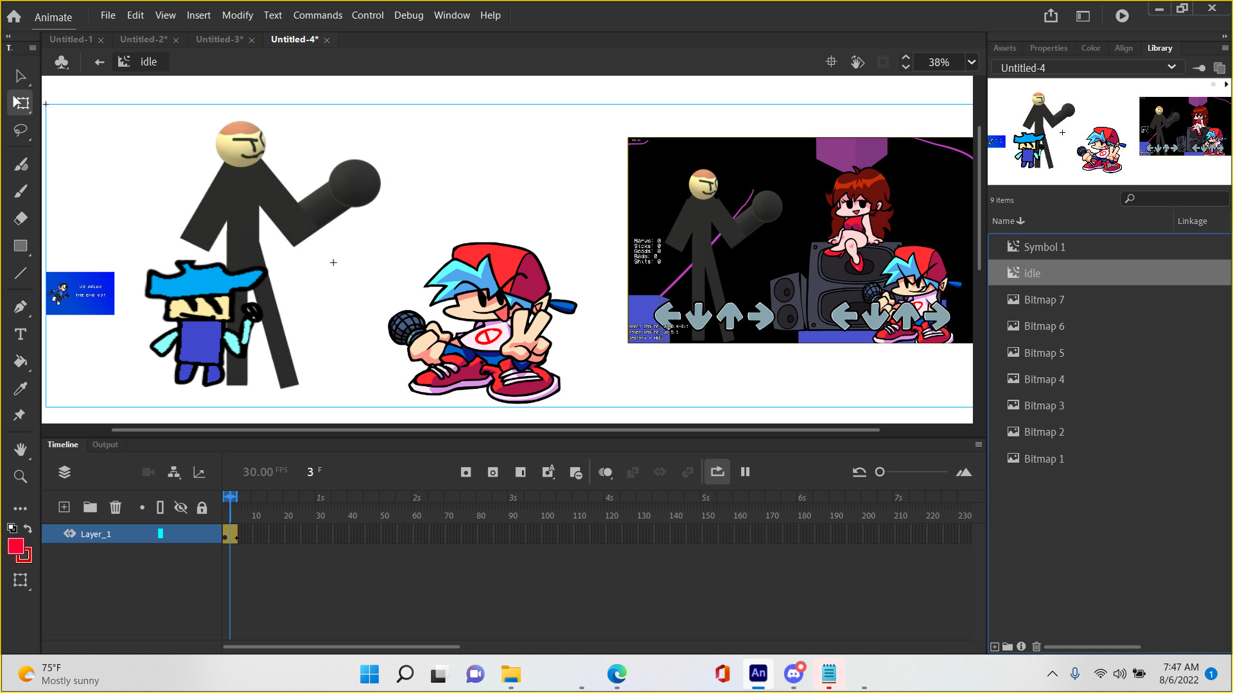Toggle onion skin in the timeline

click(605, 472)
